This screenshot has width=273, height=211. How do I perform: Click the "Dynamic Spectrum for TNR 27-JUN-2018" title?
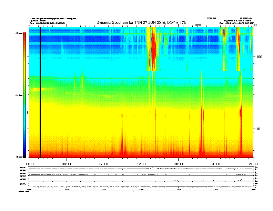(141, 23)
